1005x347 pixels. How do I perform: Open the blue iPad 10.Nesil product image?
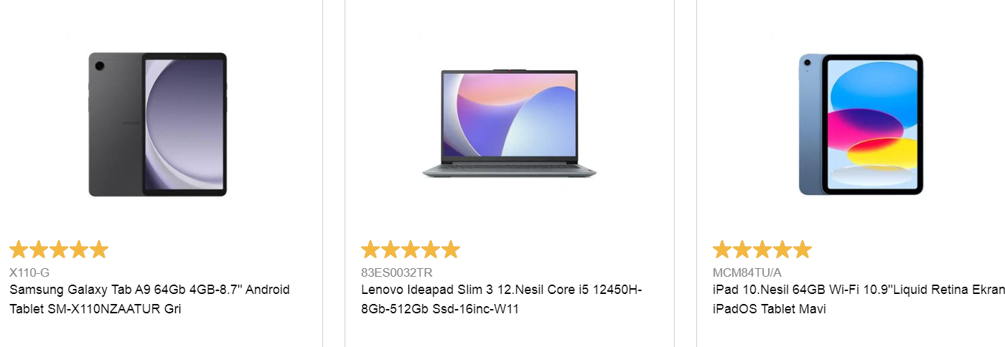(x=861, y=124)
